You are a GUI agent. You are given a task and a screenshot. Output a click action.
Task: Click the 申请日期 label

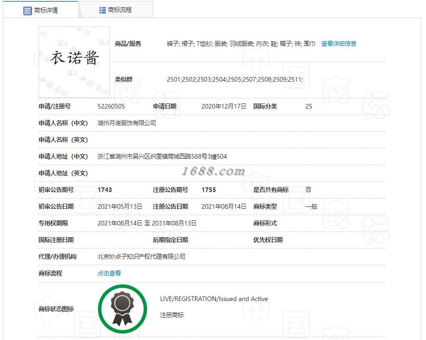click(165, 107)
